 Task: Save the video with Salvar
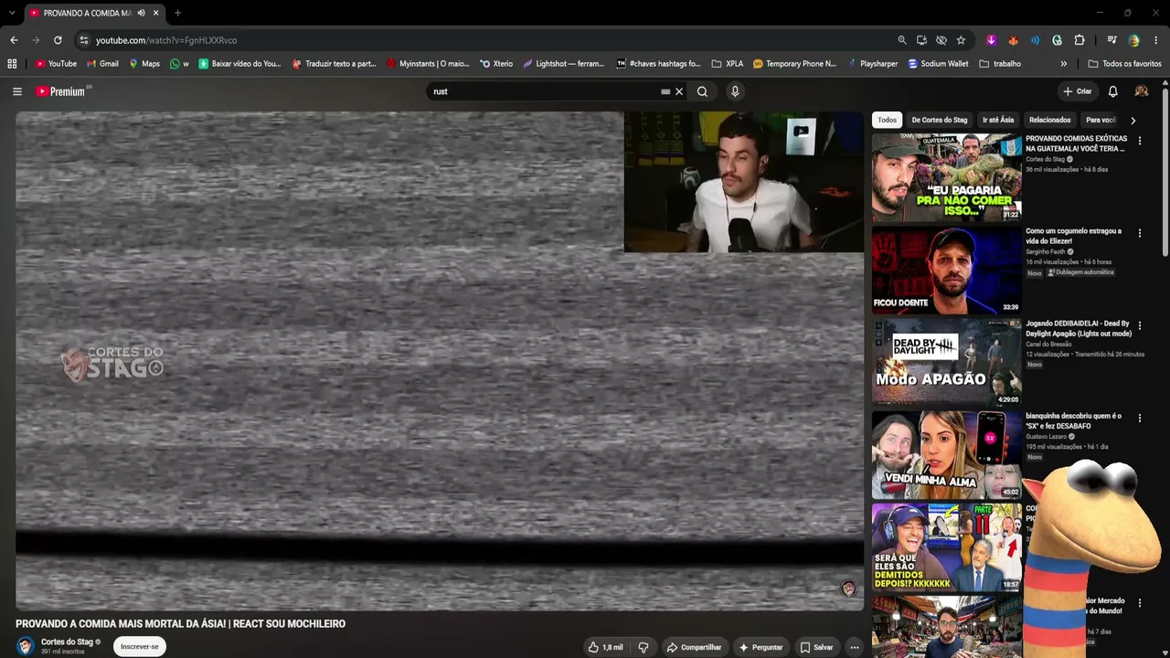point(816,647)
